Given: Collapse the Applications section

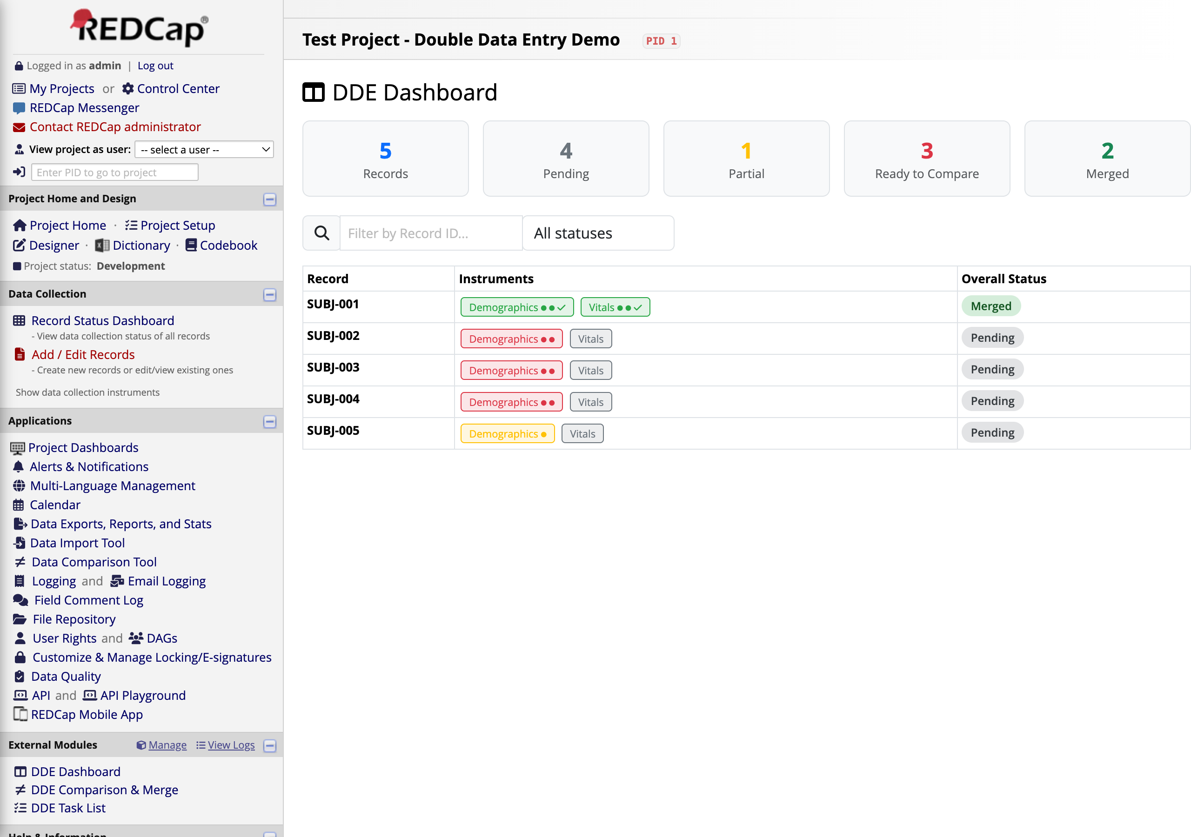Looking at the screenshot, I should [x=270, y=421].
